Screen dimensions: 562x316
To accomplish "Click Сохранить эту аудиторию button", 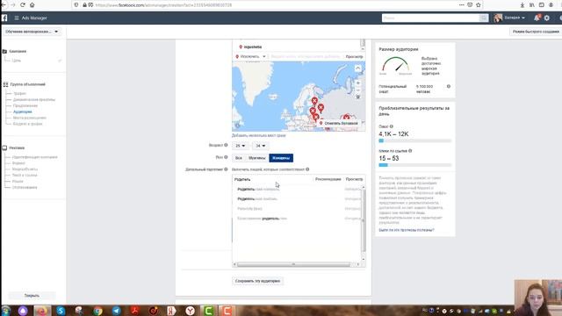I will (x=257, y=281).
